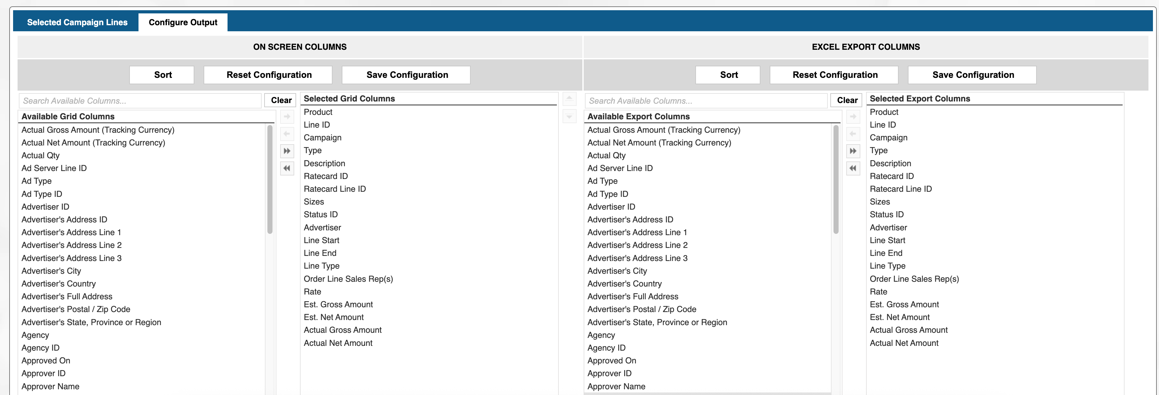Click add-all double-right arrow for export columns
The image size is (1159, 395).
(853, 151)
